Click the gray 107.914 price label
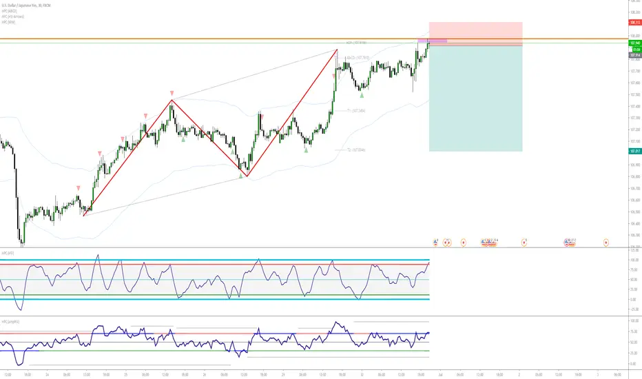The image size is (642, 379). (635, 55)
